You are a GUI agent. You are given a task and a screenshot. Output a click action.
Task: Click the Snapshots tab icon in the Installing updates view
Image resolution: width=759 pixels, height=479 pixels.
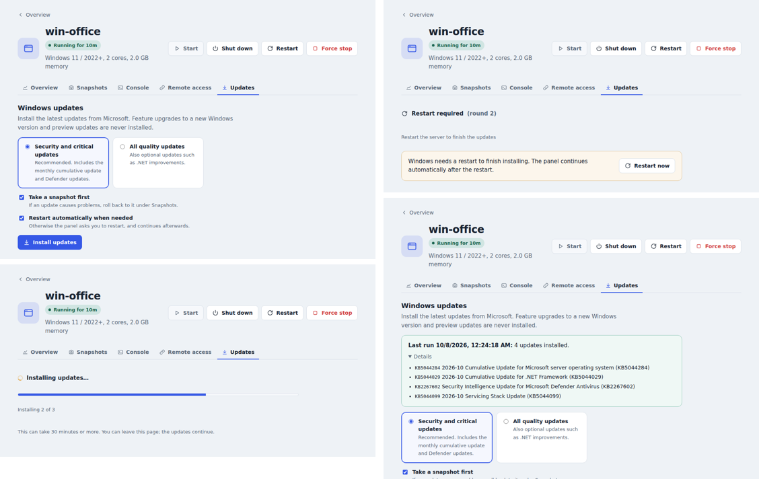point(71,353)
